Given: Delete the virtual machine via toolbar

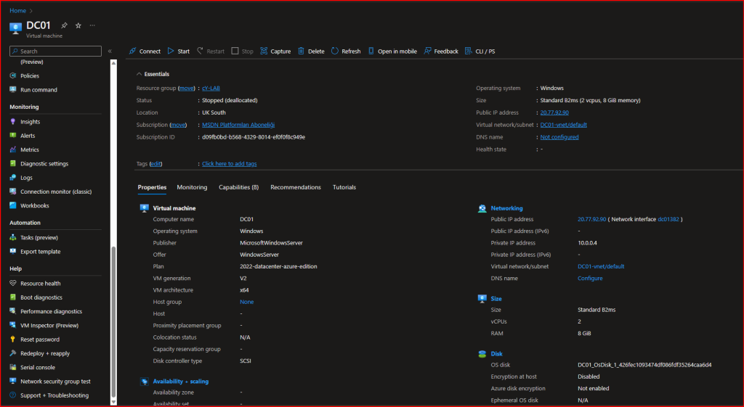Looking at the screenshot, I should (x=311, y=52).
